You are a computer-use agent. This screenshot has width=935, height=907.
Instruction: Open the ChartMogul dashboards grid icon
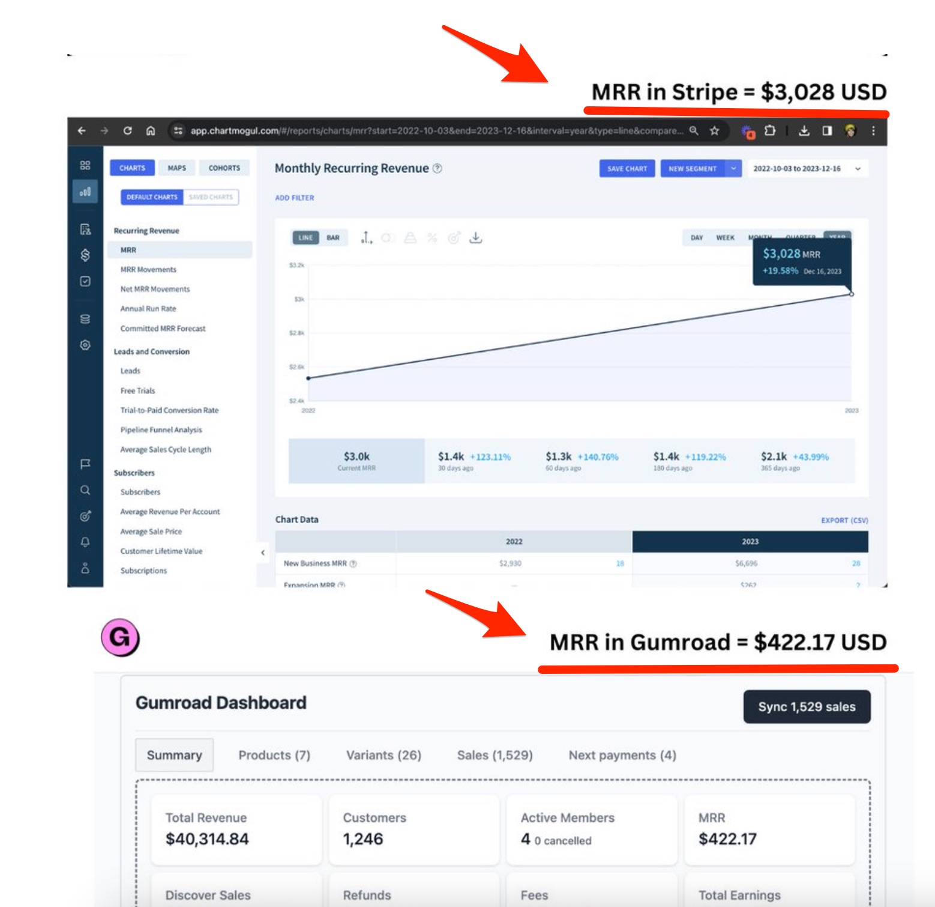[x=85, y=165]
